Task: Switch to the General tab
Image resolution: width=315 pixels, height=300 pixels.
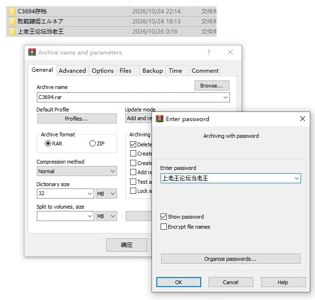Action: tap(42, 70)
